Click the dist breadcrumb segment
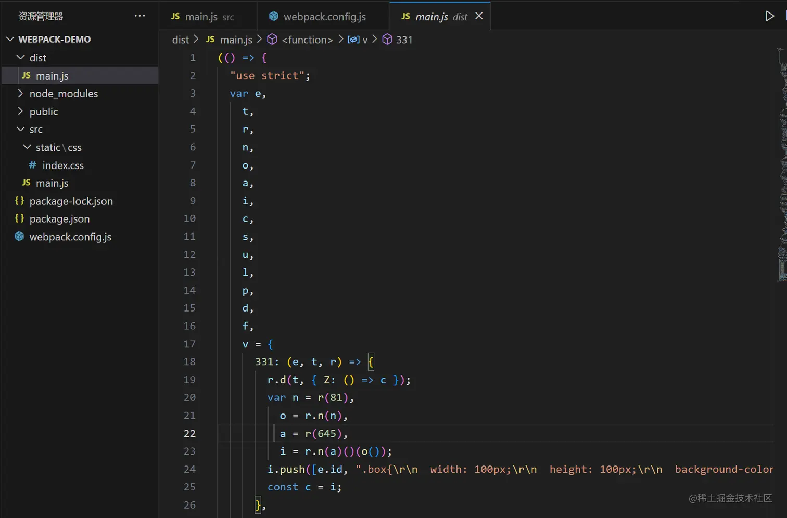787x518 pixels. coord(181,40)
